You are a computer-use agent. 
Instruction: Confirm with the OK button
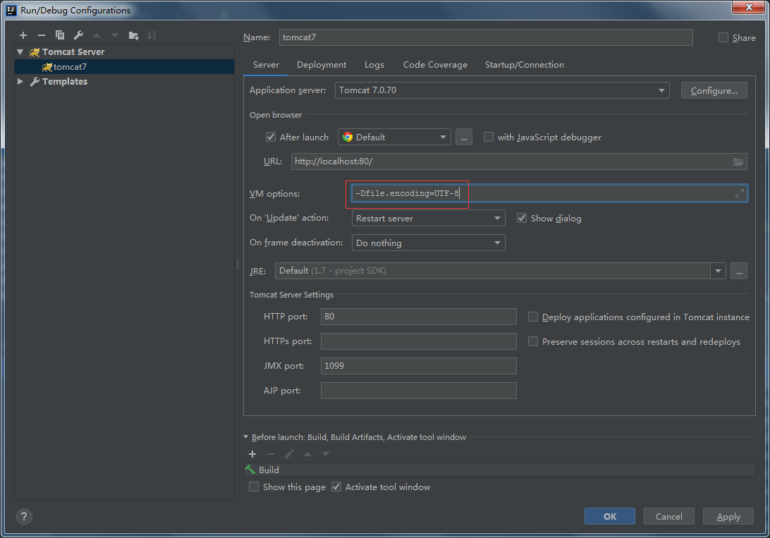pyautogui.click(x=609, y=516)
